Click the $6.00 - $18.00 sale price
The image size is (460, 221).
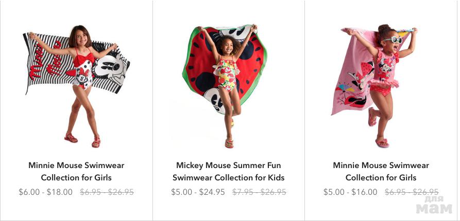pos(45,192)
